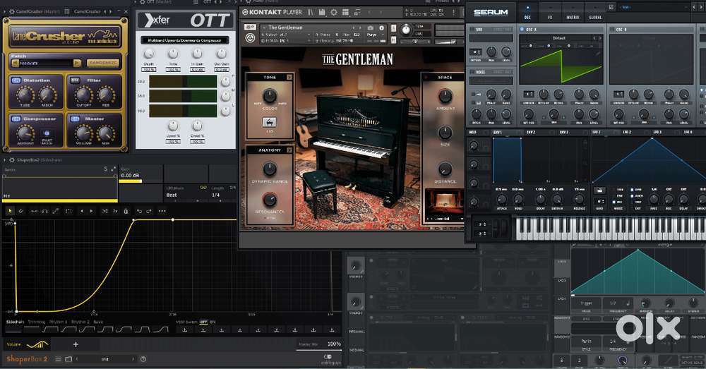The width and height of the screenshot is (706, 369).
Task: Disable the CamelCrusher Filter section
Action: pos(74,80)
